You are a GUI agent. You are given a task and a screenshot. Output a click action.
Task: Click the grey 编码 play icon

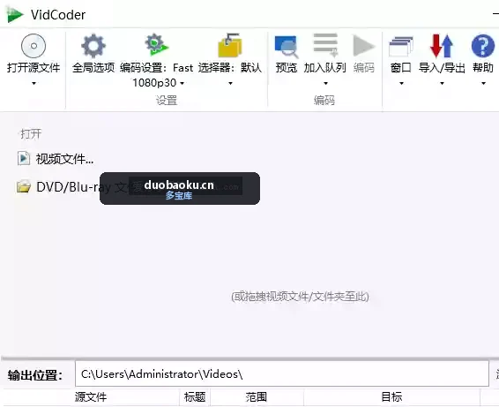[364, 46]
